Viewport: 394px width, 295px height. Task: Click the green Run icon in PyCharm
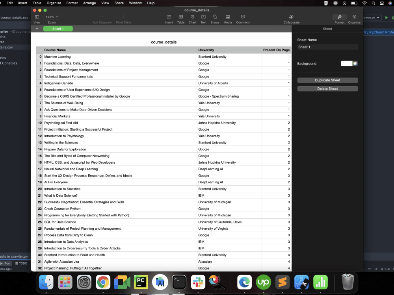[387, 18]
